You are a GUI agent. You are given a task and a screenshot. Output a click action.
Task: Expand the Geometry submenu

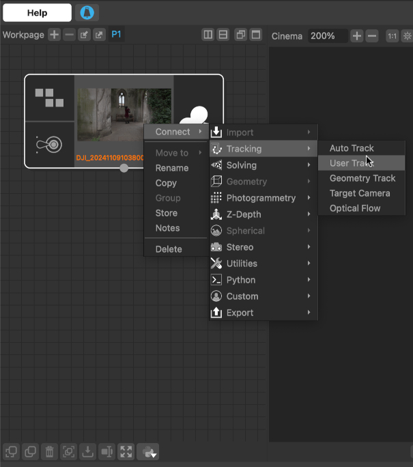[264, 182]
